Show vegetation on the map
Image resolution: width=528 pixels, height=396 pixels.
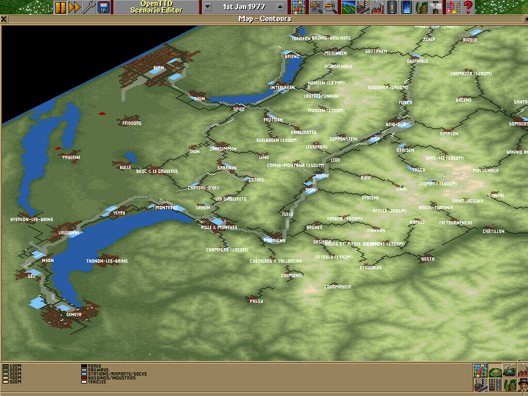click(509, 385)
